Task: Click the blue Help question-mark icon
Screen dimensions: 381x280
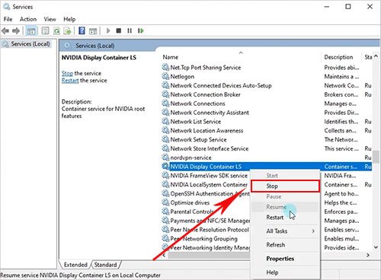Action: pyautogui.click(x=82, y=30)
